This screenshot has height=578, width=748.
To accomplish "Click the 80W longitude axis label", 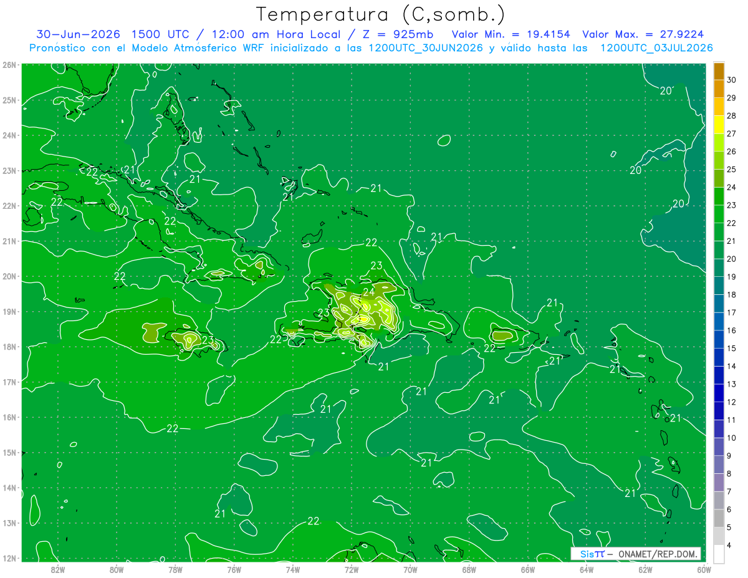I will [x=116, y=569].
